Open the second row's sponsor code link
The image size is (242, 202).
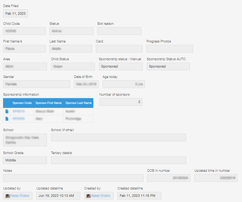tap(19, 119)
